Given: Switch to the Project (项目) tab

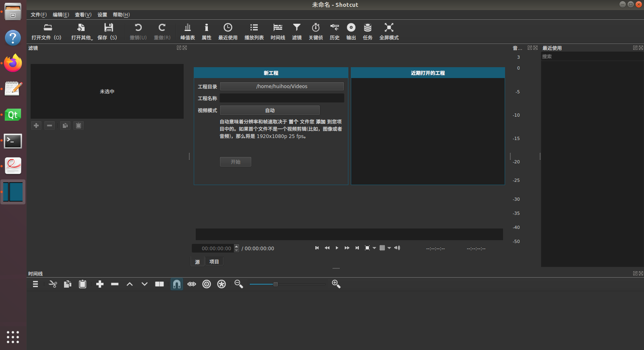Looking at the screenshot, I should point(214,262).
